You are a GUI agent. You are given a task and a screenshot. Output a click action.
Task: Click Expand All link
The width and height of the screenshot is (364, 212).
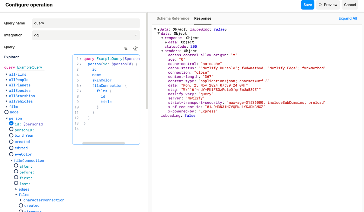[x=348, y=18]
